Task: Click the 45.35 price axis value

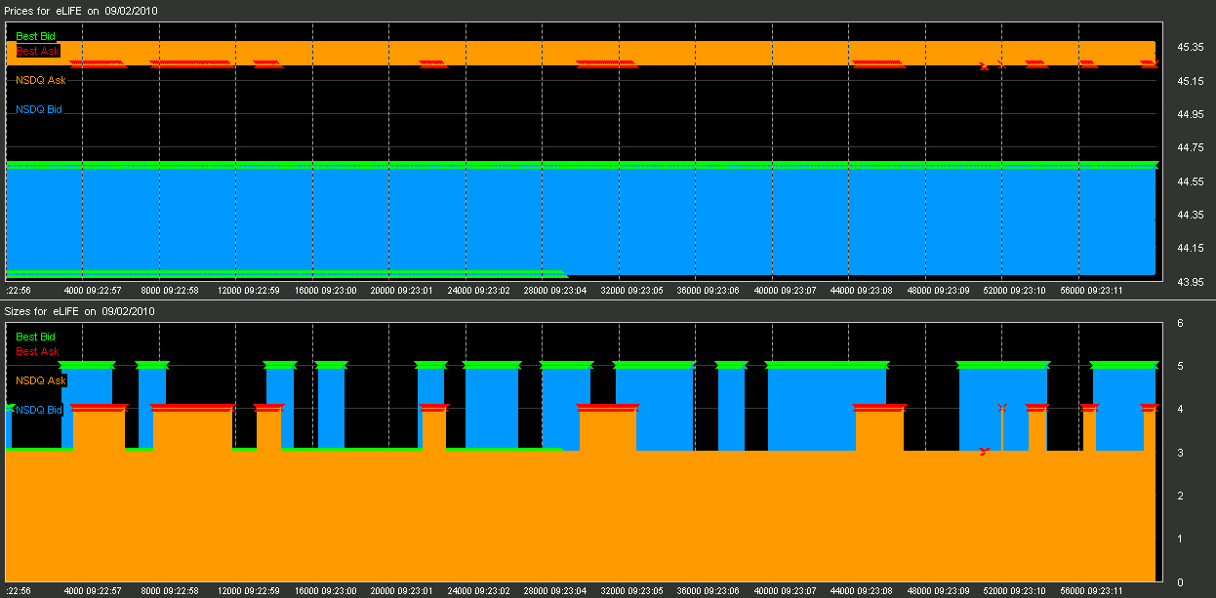Action: click(1191, 46)
